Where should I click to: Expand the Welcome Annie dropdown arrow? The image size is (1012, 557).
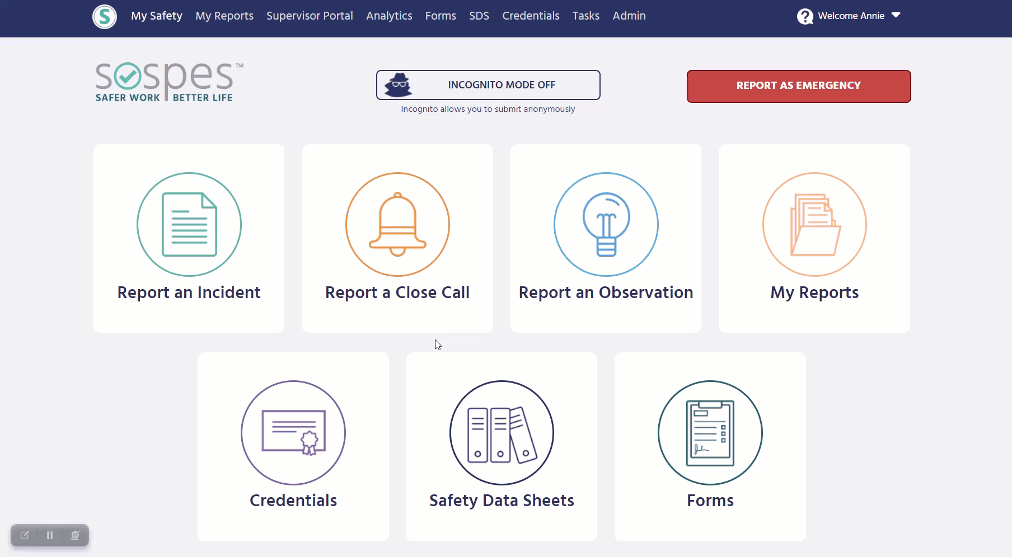(x=896, y=16)
